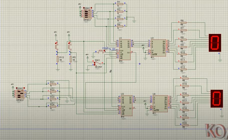Screen dimensions: 228x140
Task: Select the U3 4510 counter chip
Action: tap(127, 105)
